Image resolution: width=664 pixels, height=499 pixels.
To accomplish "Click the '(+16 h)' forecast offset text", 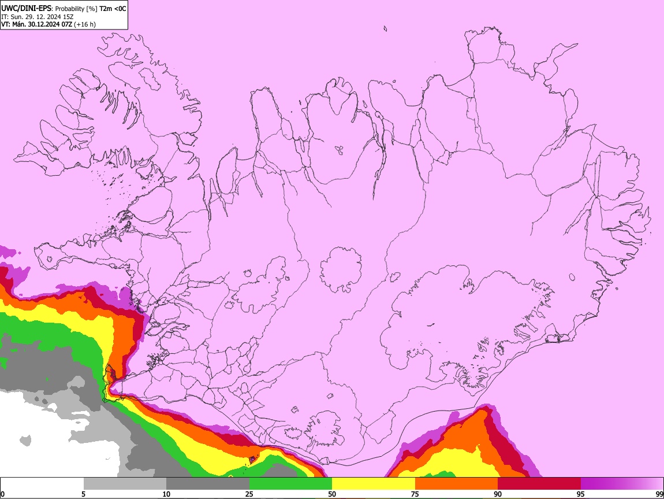I will [x=85, y=24].
